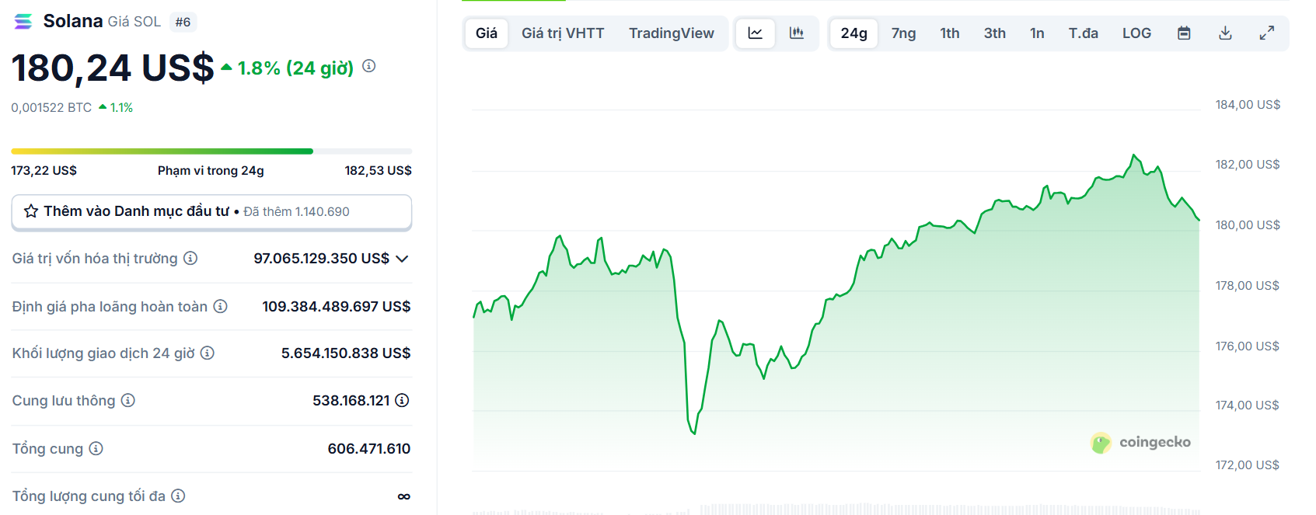The image size is (1316, 515).
Task: Click the 180,24 US$ price text
Action: pos(113,68)
